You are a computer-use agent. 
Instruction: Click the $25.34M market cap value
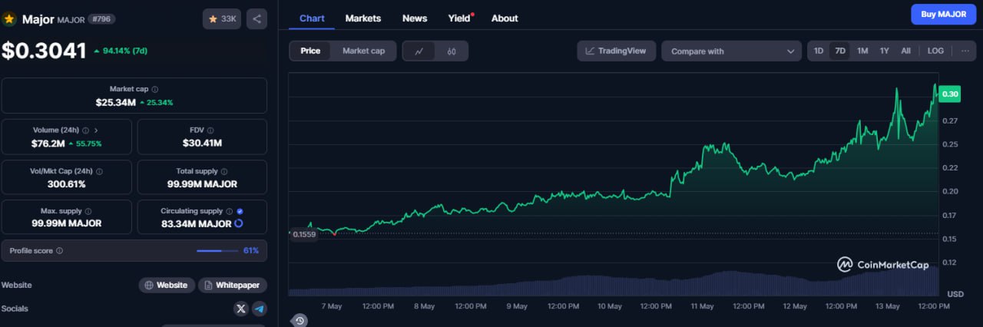[x=116, y=102]
